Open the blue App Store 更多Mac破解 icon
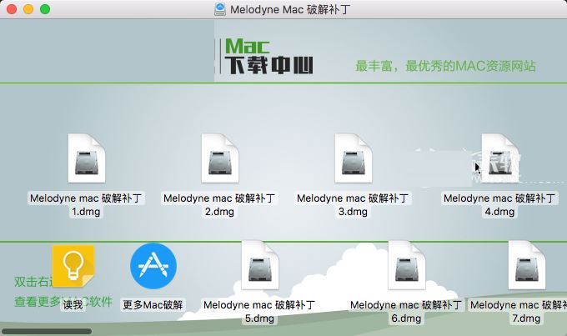567x336 pixels. click(153, 266)
